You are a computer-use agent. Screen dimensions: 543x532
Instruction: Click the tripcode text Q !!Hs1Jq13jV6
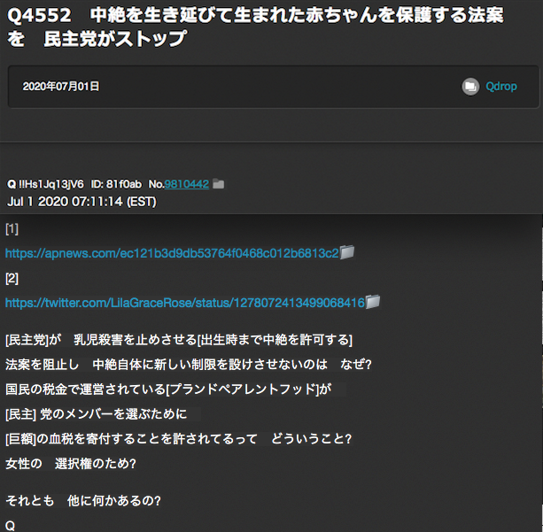point(45,184)
